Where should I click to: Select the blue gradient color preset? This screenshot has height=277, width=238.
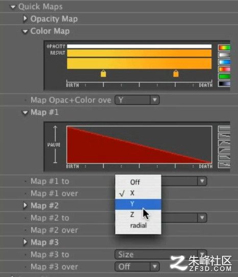pyautogui.click(x=224, y=62)
